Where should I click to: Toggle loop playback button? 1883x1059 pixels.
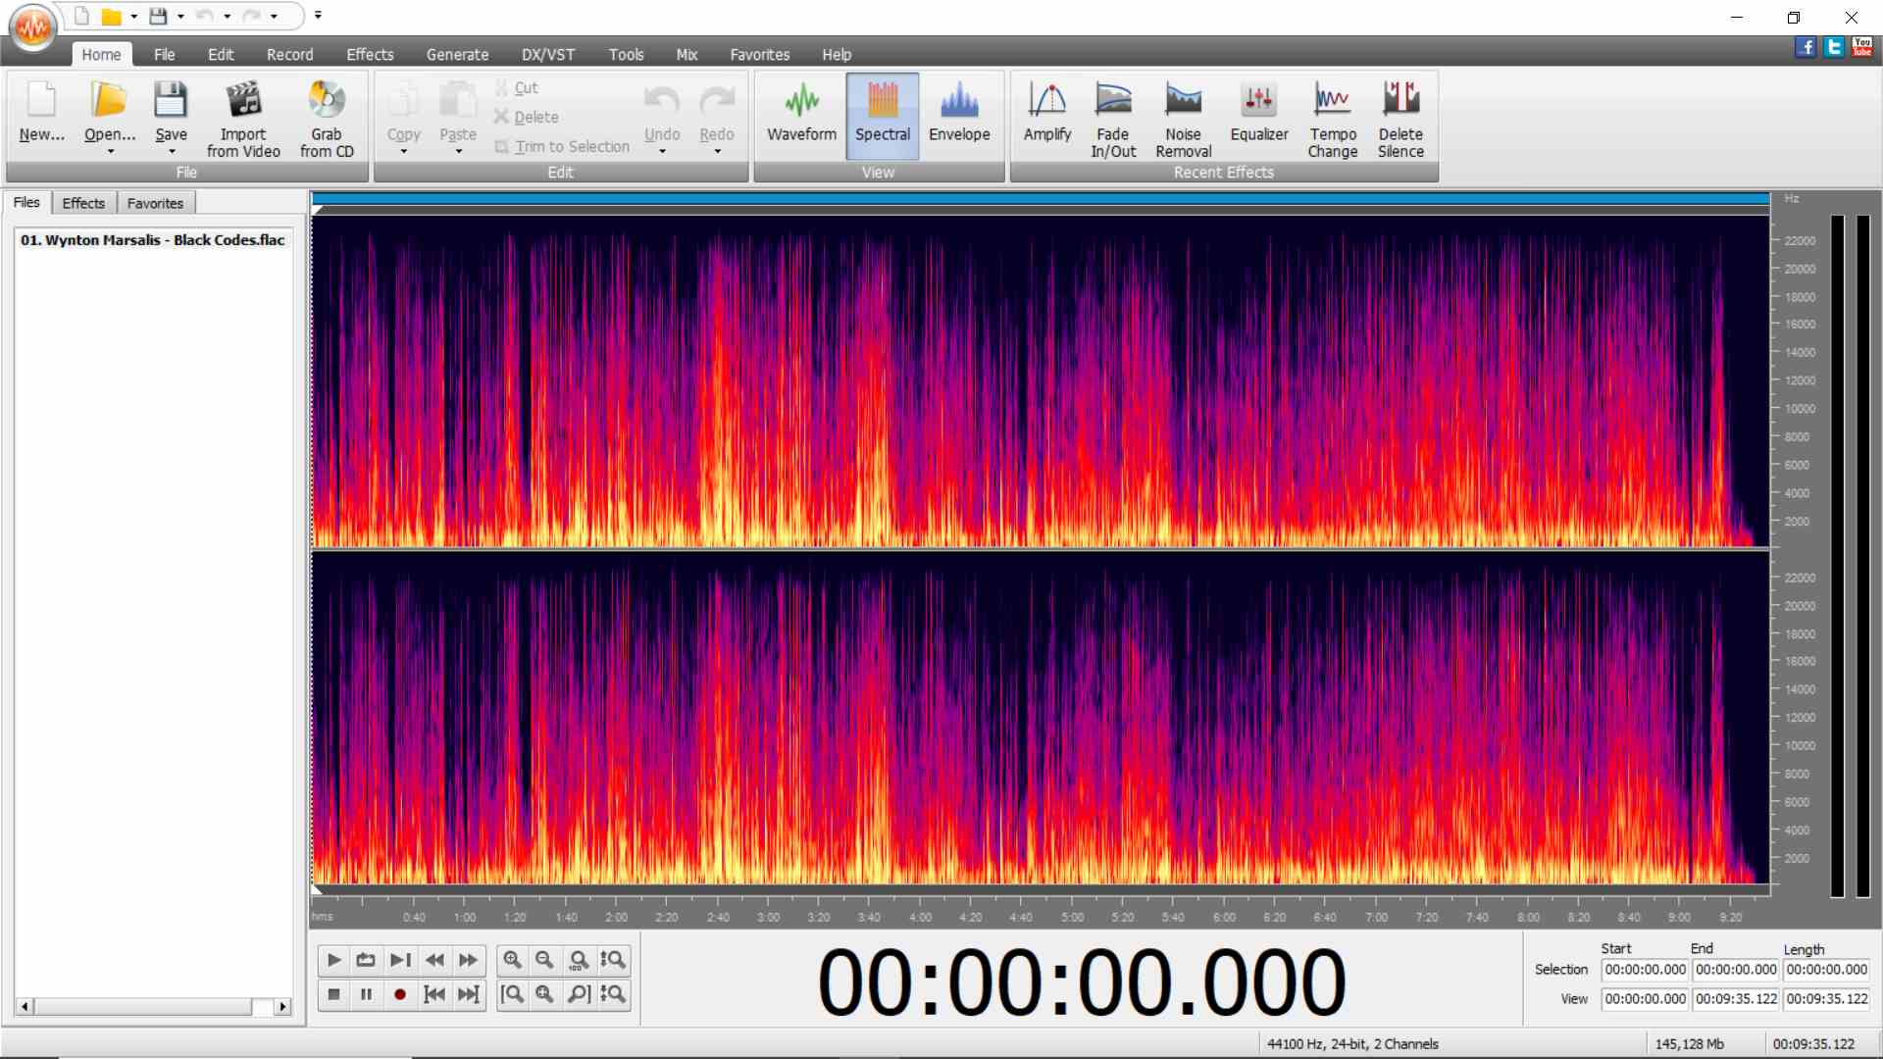366,960
